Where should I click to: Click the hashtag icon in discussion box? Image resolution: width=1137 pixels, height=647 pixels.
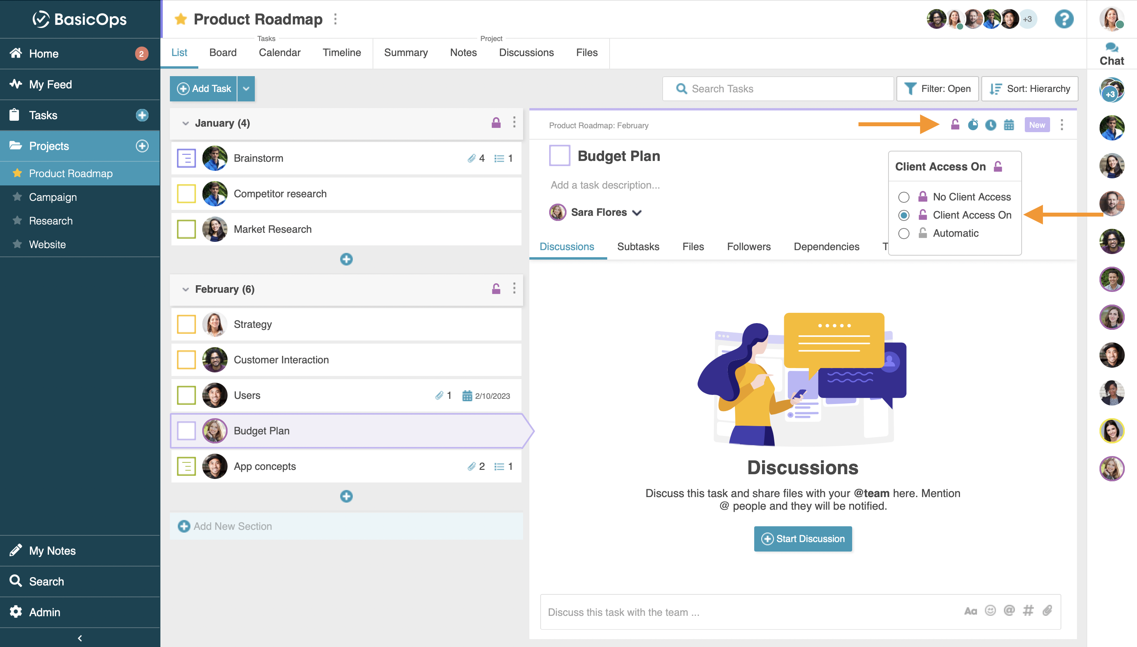[x=1028, y=611]
